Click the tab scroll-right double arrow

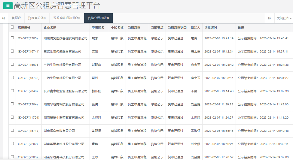(x=270, y=18)
